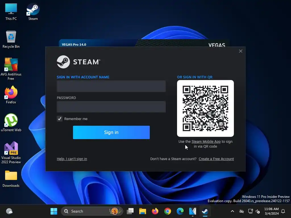This screenshot has height=218, width=291.
Task: Open the Windows Start menu
Action: coord(54,211)
